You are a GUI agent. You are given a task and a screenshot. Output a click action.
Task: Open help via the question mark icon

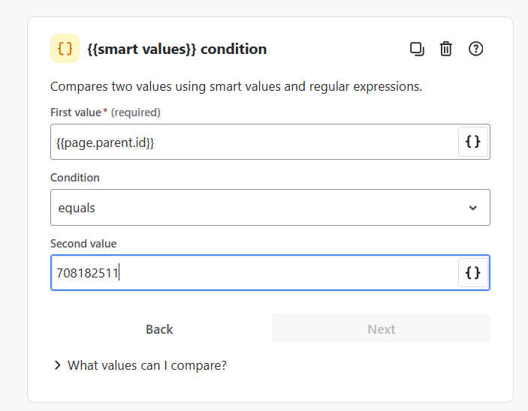click(x=475, y=49)
